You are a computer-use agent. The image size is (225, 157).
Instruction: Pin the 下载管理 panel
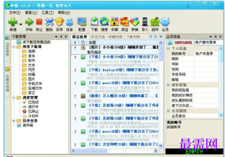(x=61, y=37)
